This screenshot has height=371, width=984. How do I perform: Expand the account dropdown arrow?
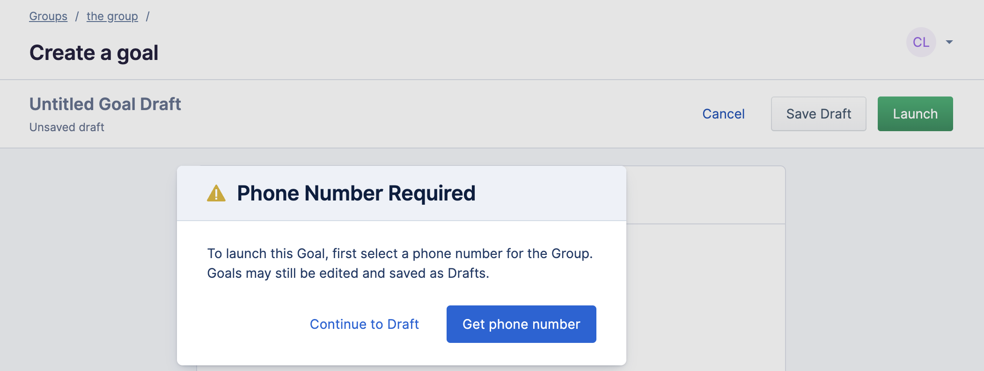[949, 42]
